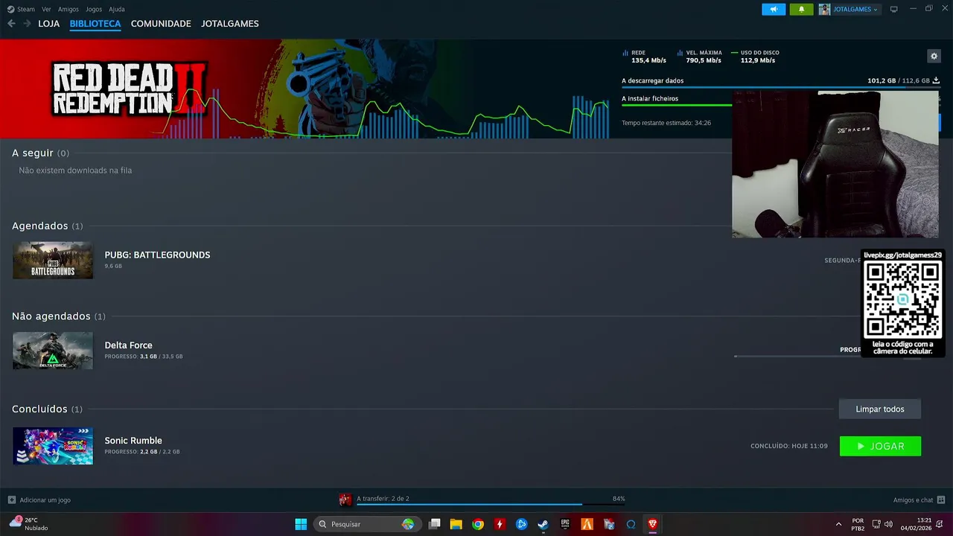
Task: Switch to the BIBLIOTECA tab
Action: [x=95, y=24]
